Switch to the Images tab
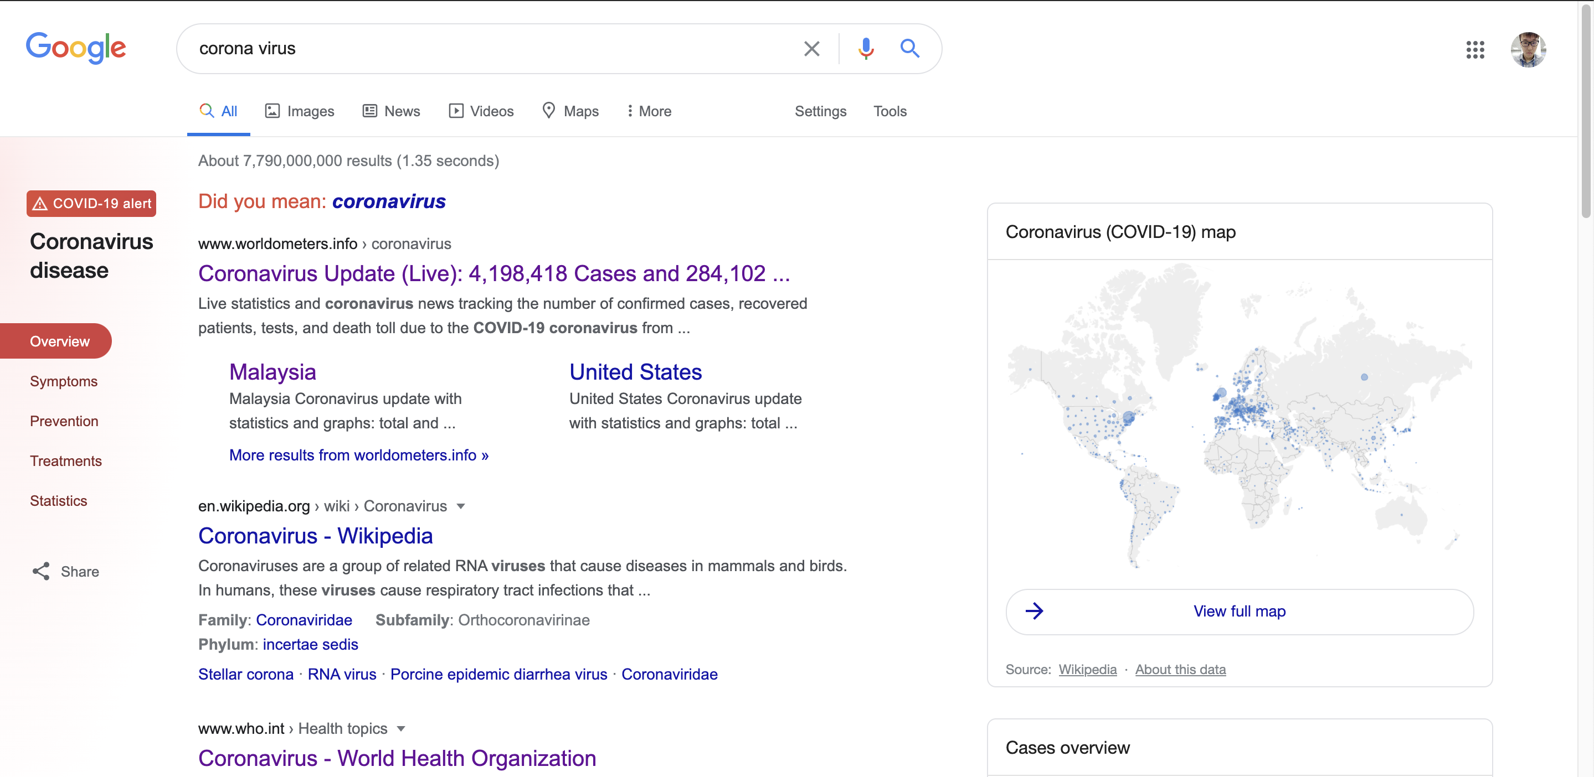 (300, 111)
